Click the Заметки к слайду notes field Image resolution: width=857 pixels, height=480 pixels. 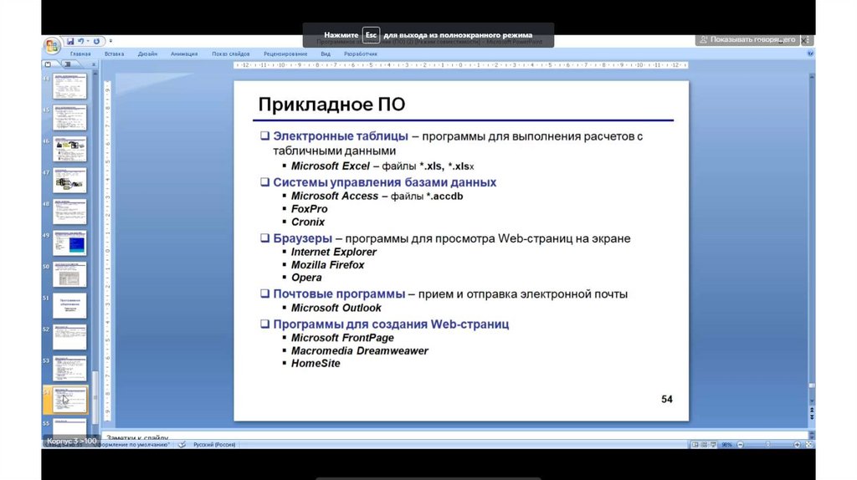tap(454, 437)
